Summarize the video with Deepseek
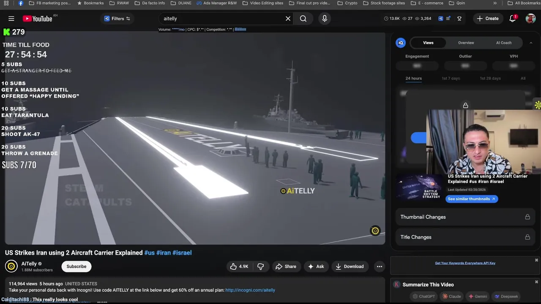The image size is (541, 304). click(506, 296)
